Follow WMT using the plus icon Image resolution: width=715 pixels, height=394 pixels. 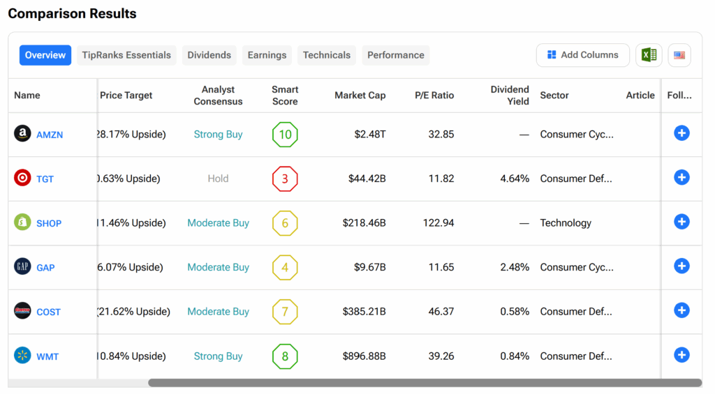[681, 355]
